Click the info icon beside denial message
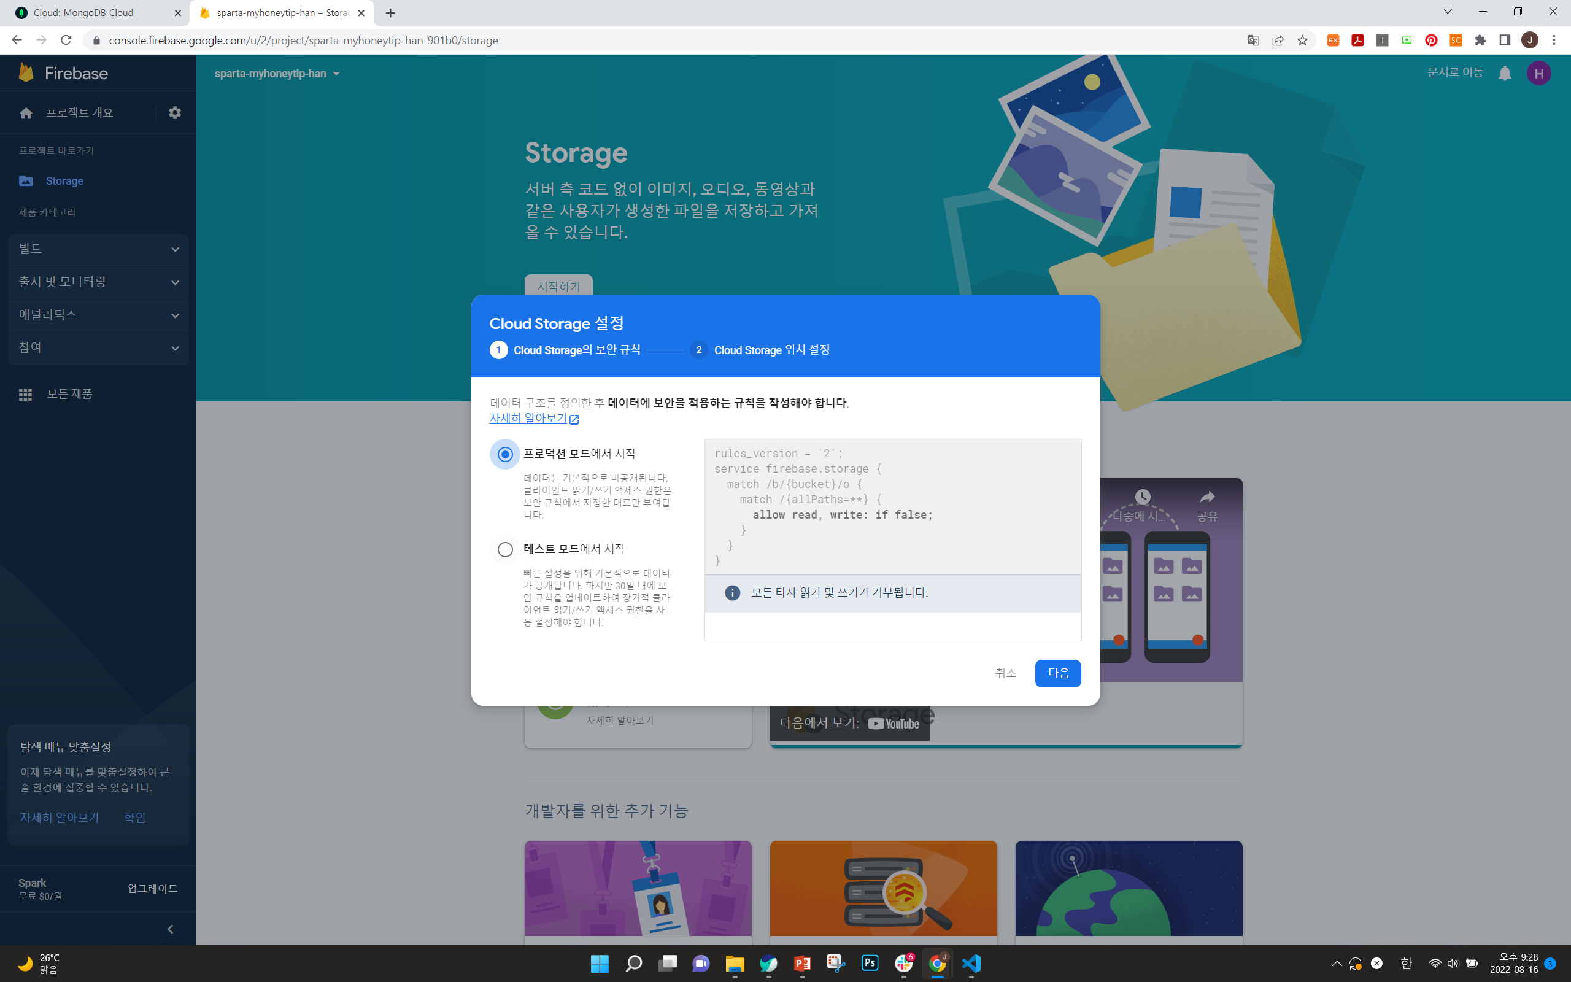1571x982 pixels. [x=732, y=592]
